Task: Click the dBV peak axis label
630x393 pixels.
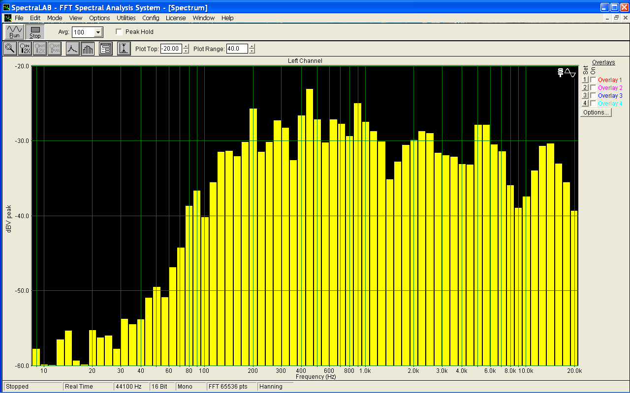Action: [9, 218]
